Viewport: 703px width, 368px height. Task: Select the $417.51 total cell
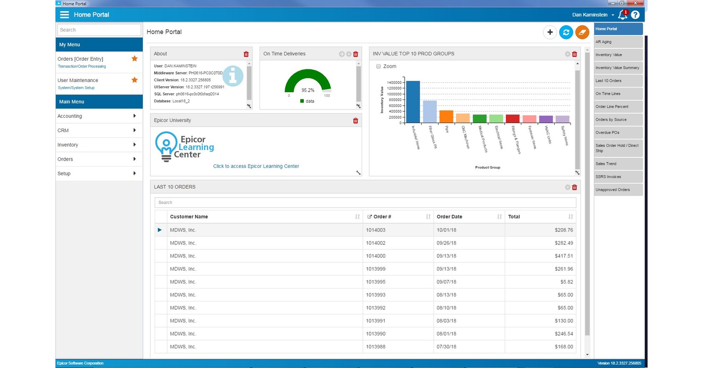click(540, 256)
